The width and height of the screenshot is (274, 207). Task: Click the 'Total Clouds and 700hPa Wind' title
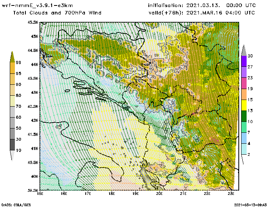click(57, 13)
